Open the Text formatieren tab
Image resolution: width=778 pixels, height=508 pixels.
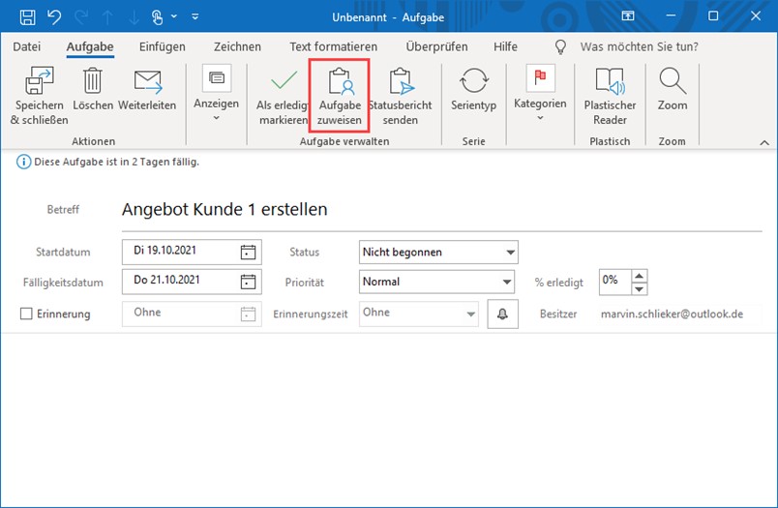click(334, 46)
